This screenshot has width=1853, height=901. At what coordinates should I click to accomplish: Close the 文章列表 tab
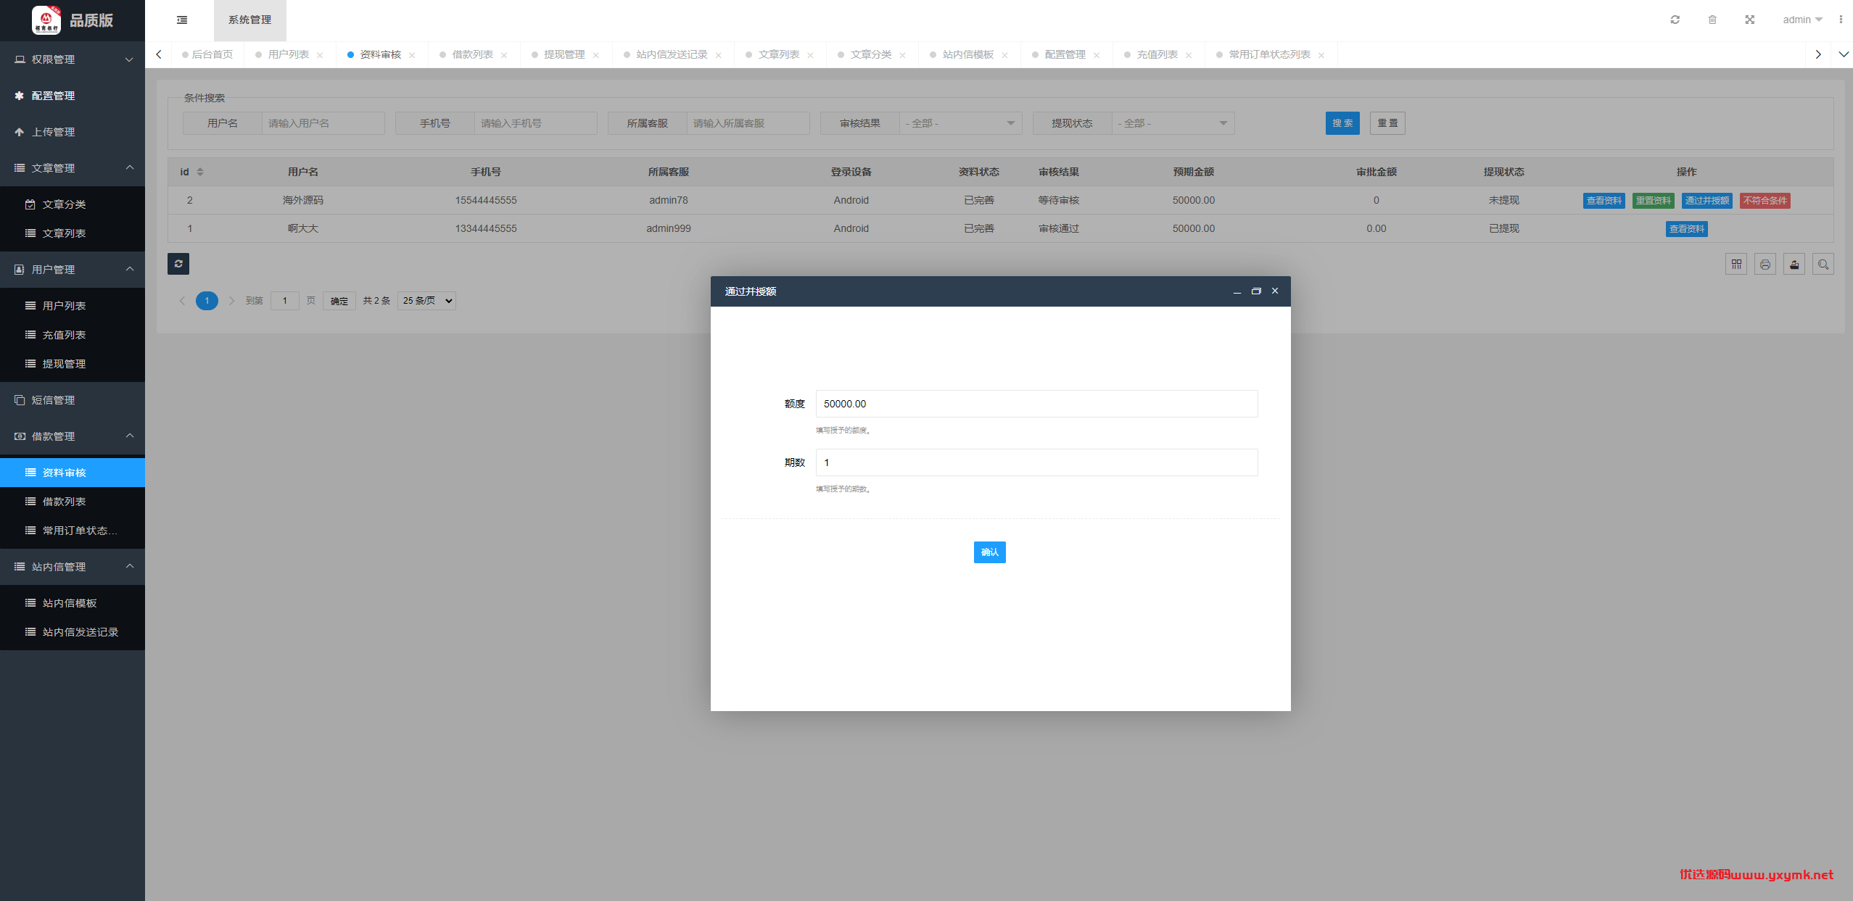811,55
